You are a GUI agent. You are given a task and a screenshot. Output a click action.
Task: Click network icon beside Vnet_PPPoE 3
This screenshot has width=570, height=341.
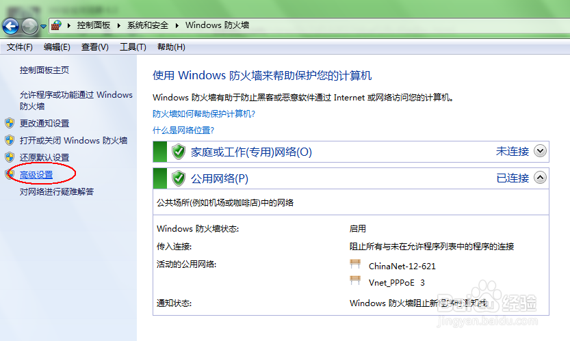pos(355,280)
